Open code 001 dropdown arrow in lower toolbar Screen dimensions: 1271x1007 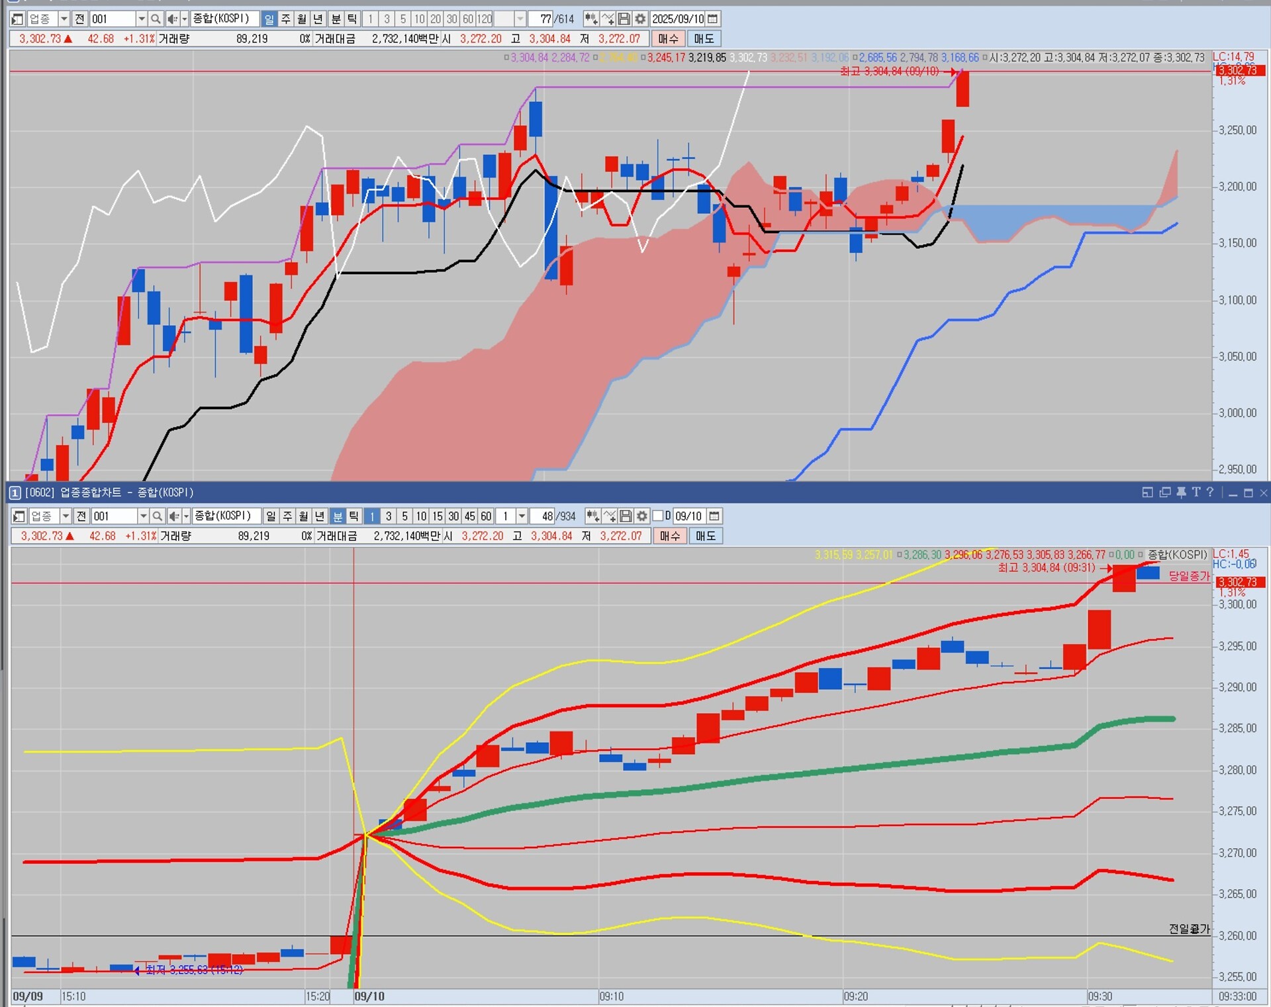click(143, 516)
